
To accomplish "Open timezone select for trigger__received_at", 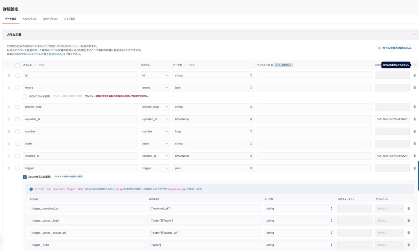I will (x=390, y=208).
